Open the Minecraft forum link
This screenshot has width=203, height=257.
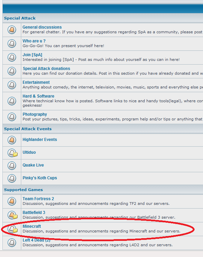pyautogui.click(x=32, y=226)
